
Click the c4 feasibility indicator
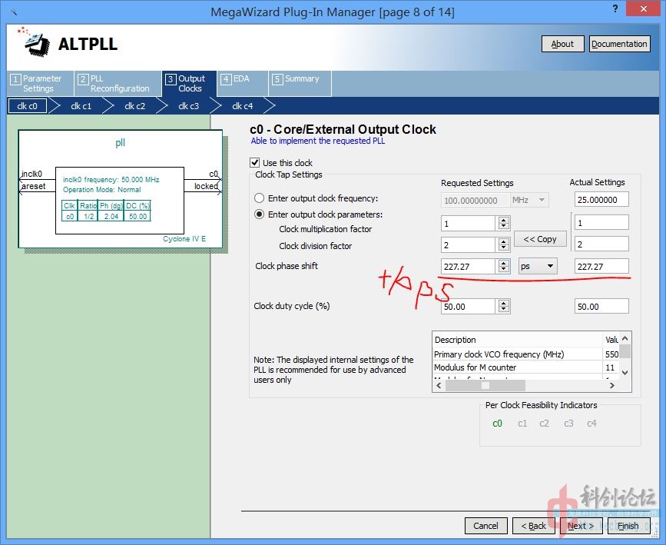pos(591,424)
